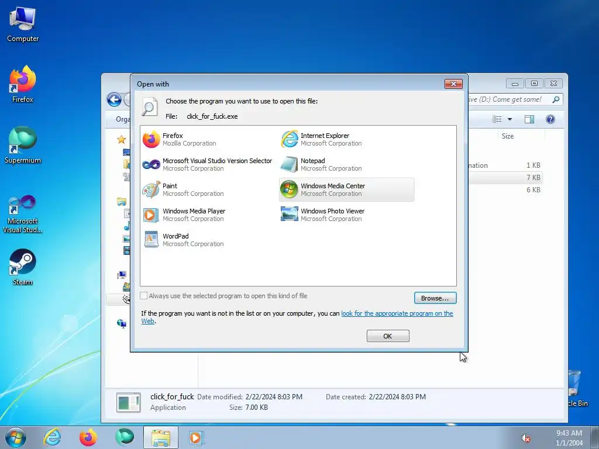Click the Network icon in Explorer sidebar

pos(122,324)
